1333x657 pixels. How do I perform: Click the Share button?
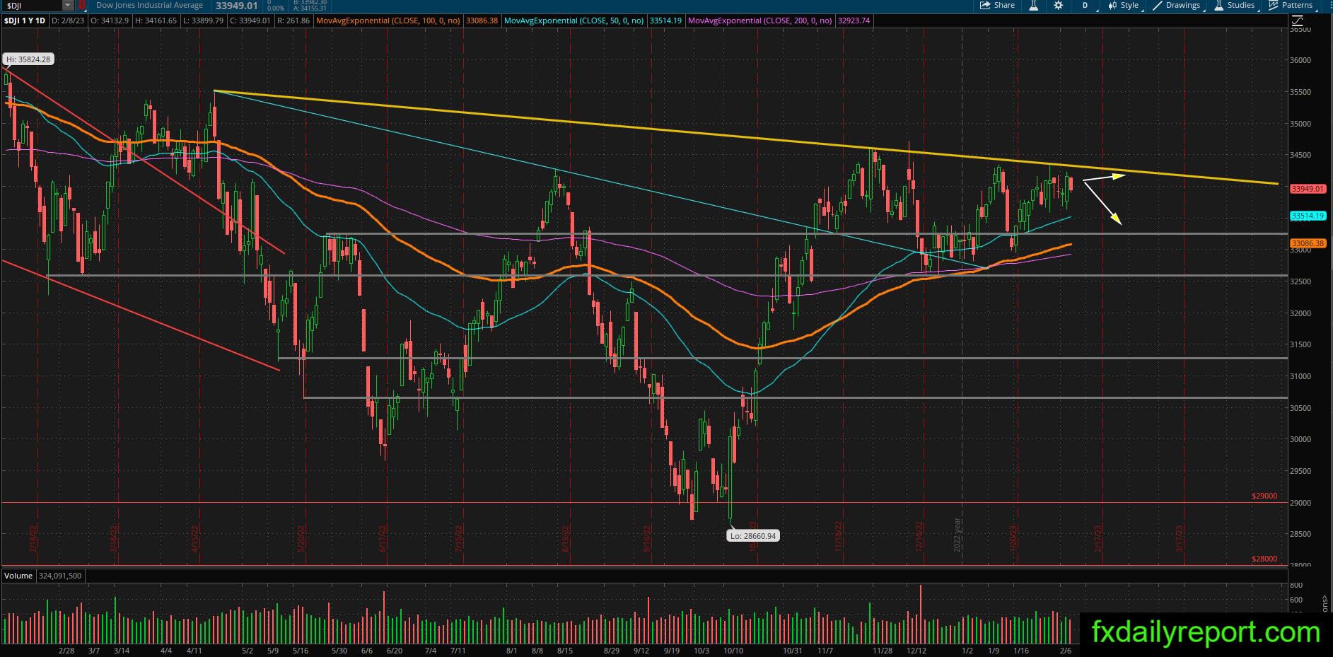tap(997, 6)
